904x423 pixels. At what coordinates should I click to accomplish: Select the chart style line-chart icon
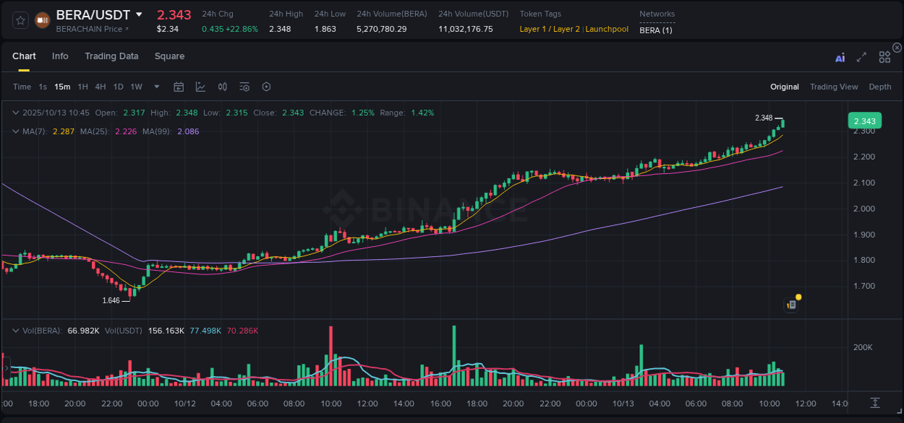coord(200,86)
